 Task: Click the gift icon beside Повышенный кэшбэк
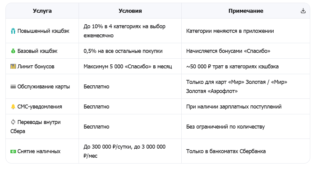click(13, 31)
